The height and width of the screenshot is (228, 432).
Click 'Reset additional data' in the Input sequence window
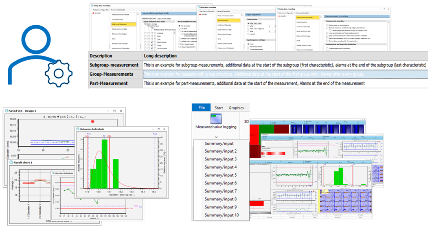(224, 30)
